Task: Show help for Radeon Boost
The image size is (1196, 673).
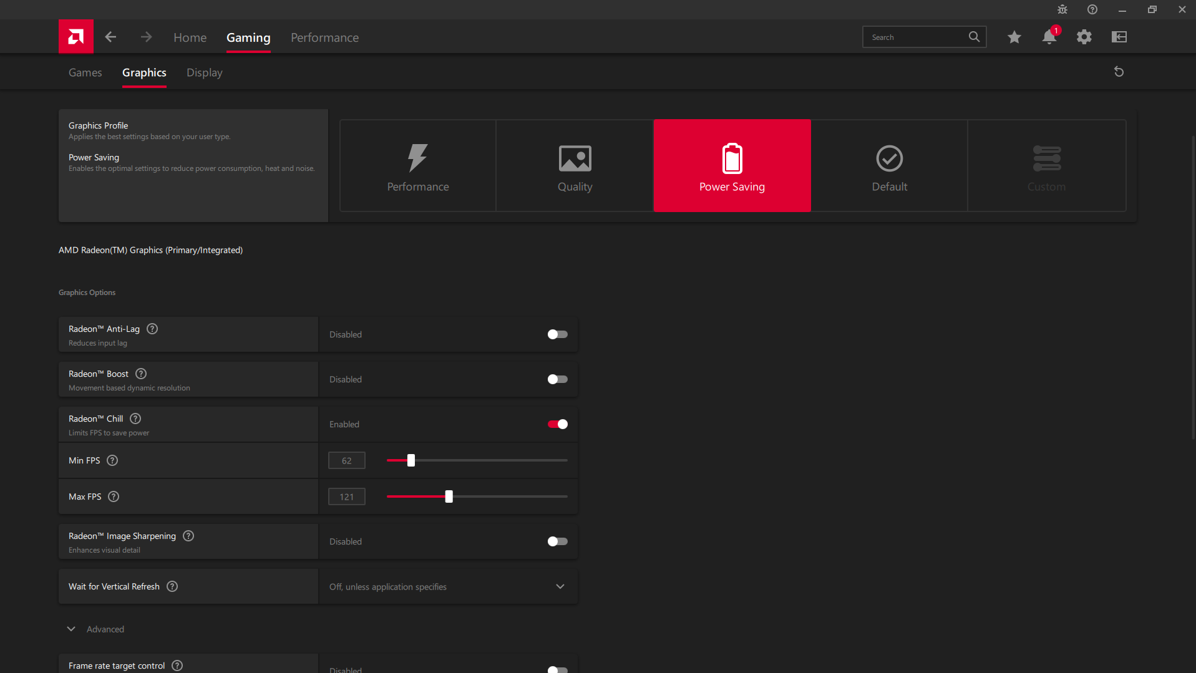Action: tap(141, 374)
